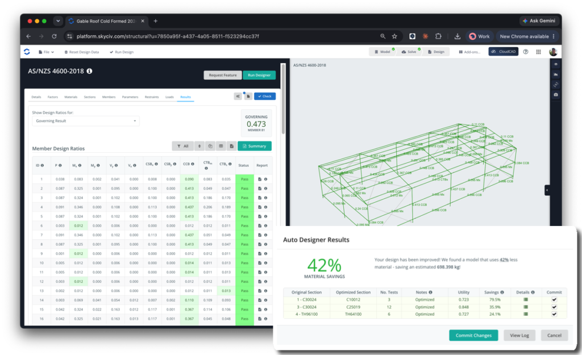Click the Chrome downloads icon
The height and width of the screenshot is (355, 582).
458,36
